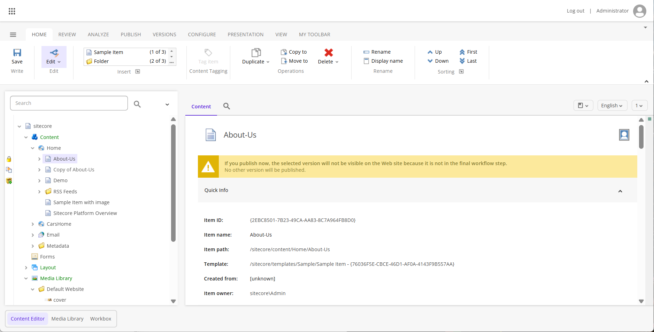This screenshot has width=654, height=332.
Task: Open the Sorting group dialog launcher
Action: (x=461, y=72)
